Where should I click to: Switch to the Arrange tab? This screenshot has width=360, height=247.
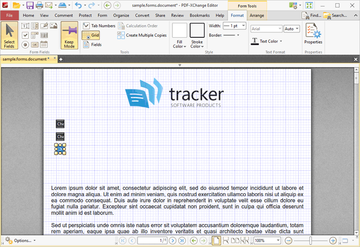(257, 15)
